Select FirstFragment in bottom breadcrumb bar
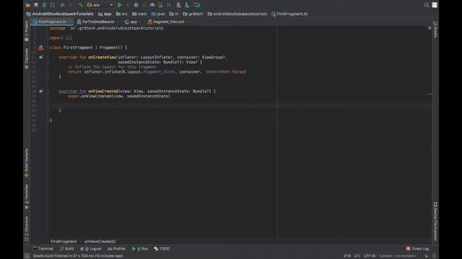Viewport: 462px width, 259px height. coord(64,242)
